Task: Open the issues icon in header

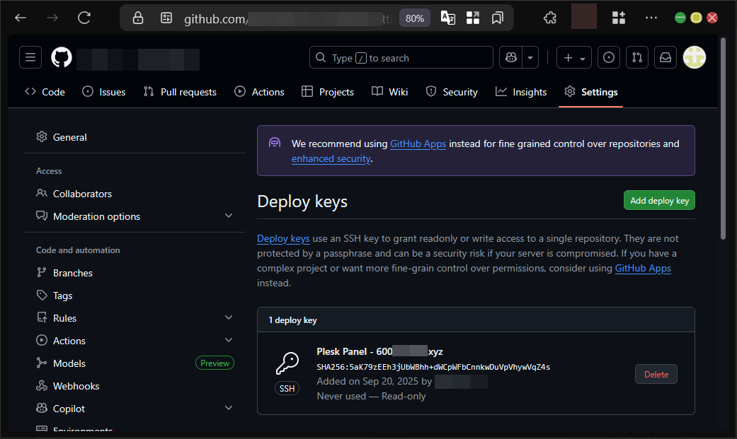Action: coord(609,58)
